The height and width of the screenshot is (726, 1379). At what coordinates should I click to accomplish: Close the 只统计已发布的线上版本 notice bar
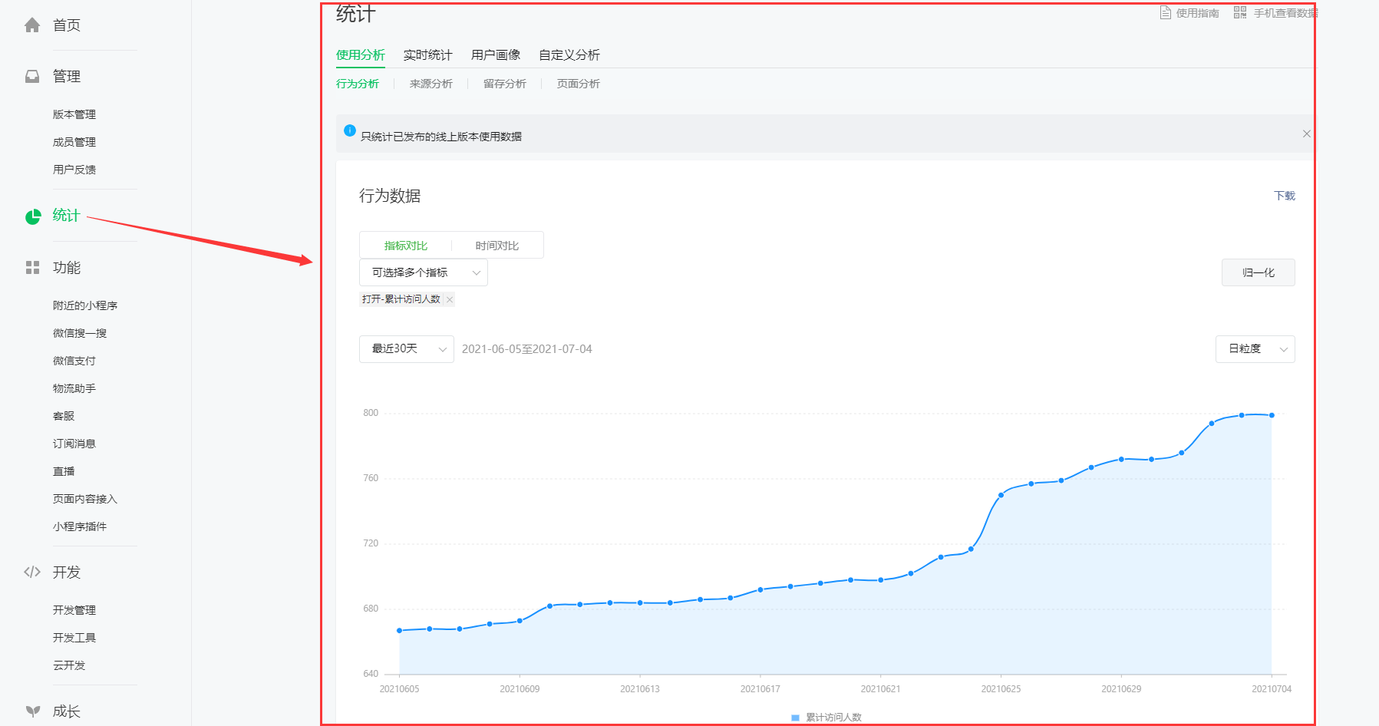[1307, 134]
